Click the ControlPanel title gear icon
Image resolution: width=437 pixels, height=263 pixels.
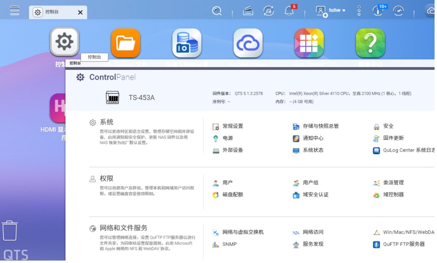80,77
